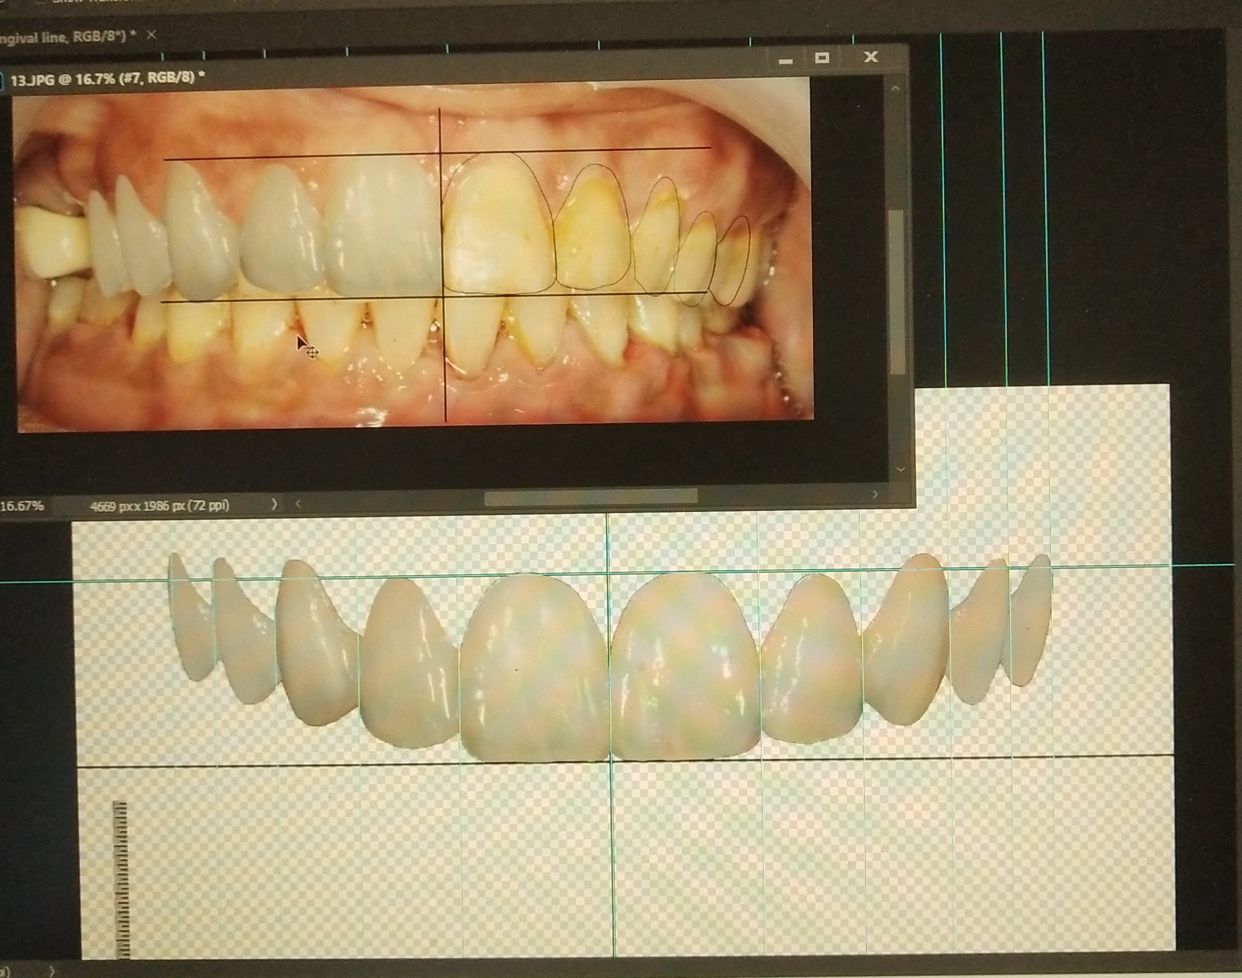Click the scroll-down arrow in 13.JPG window
The width and height of the screenshot is (1242, 978).
(x=901, y=469)
